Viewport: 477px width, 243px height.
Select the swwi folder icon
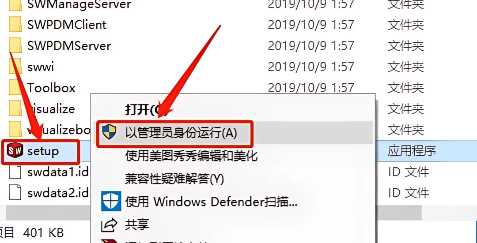pos(15,66)
